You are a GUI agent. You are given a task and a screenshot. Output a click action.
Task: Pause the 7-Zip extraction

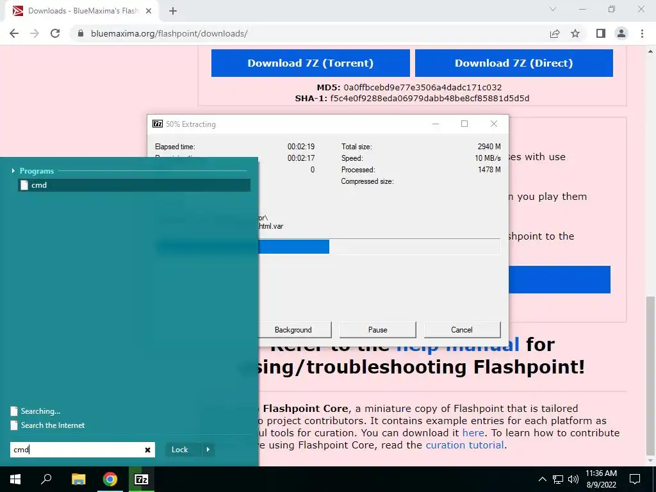378,330
